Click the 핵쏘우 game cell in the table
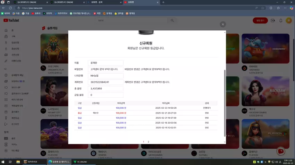The height and width of the screenshot is (165, 295). click(95, 113)
